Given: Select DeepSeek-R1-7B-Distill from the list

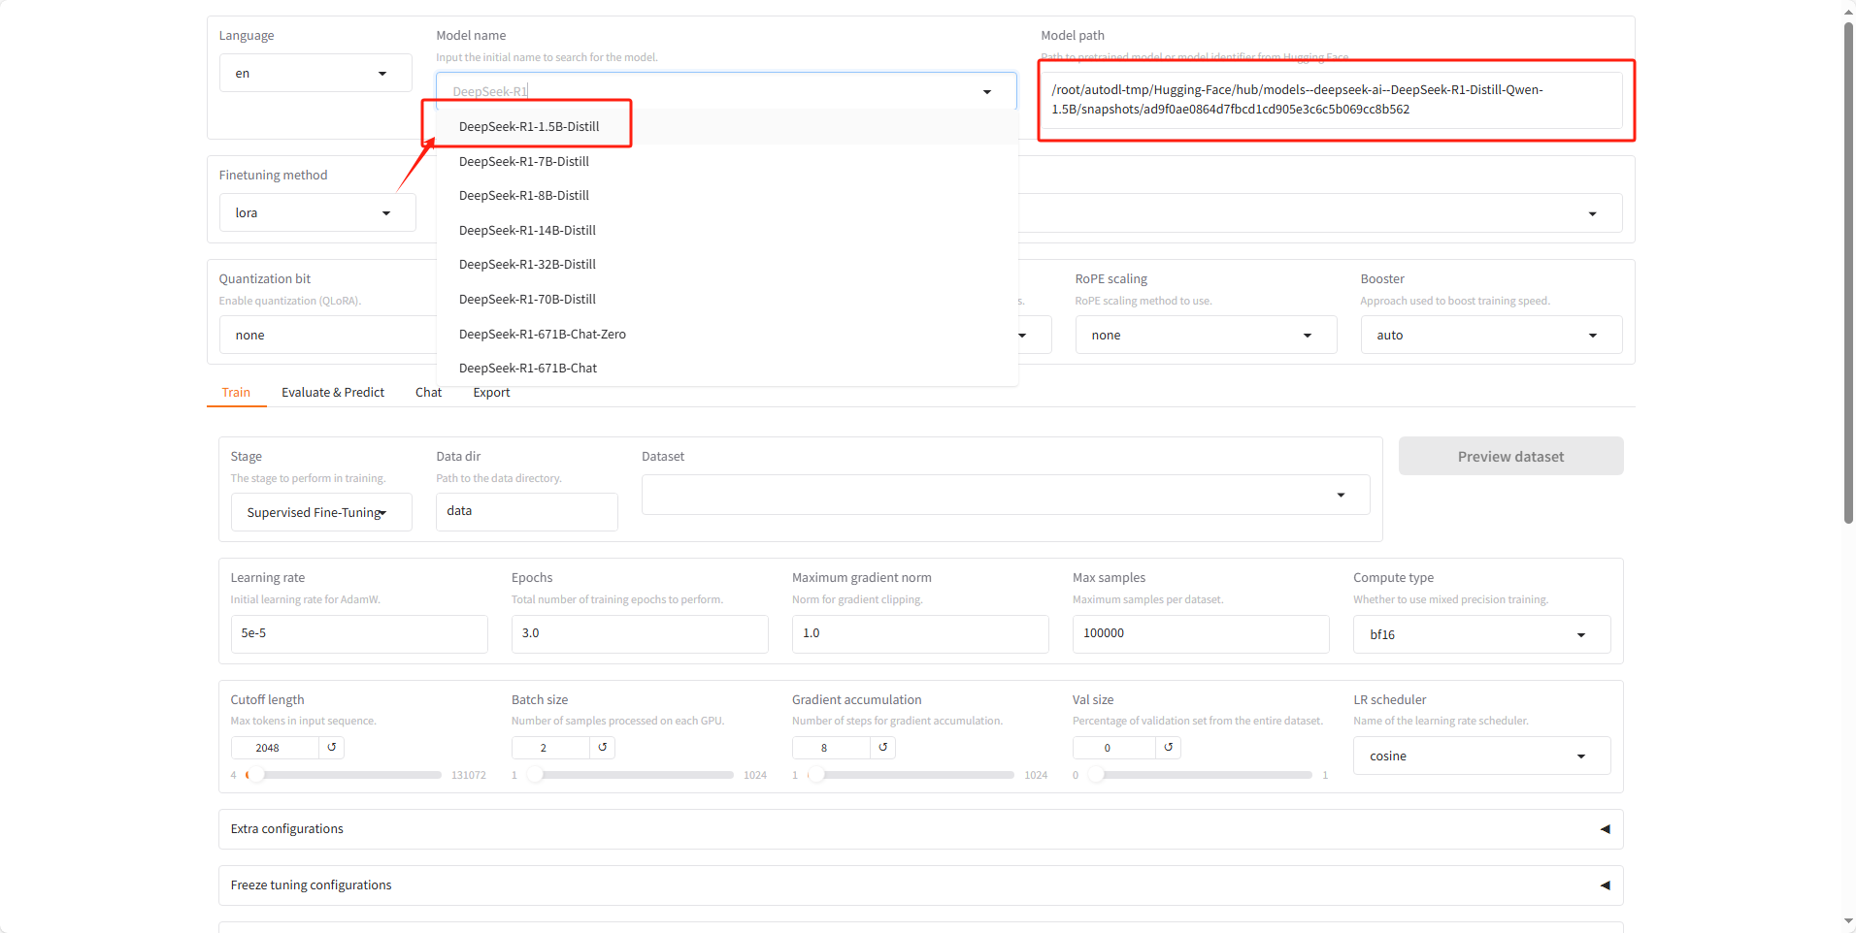Looking at the screenshot, I should (x=727, y=162).
